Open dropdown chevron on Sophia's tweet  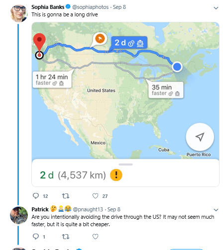tap(216, 8)
